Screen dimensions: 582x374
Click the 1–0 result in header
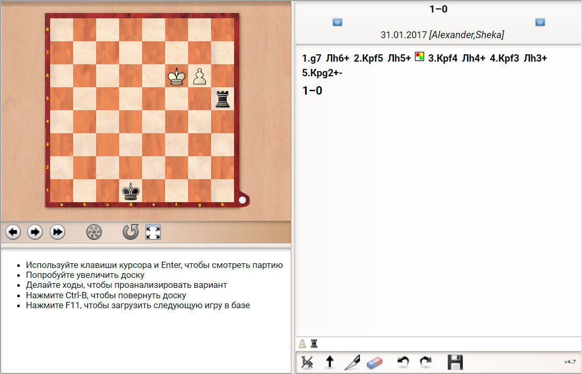point(438,9)
